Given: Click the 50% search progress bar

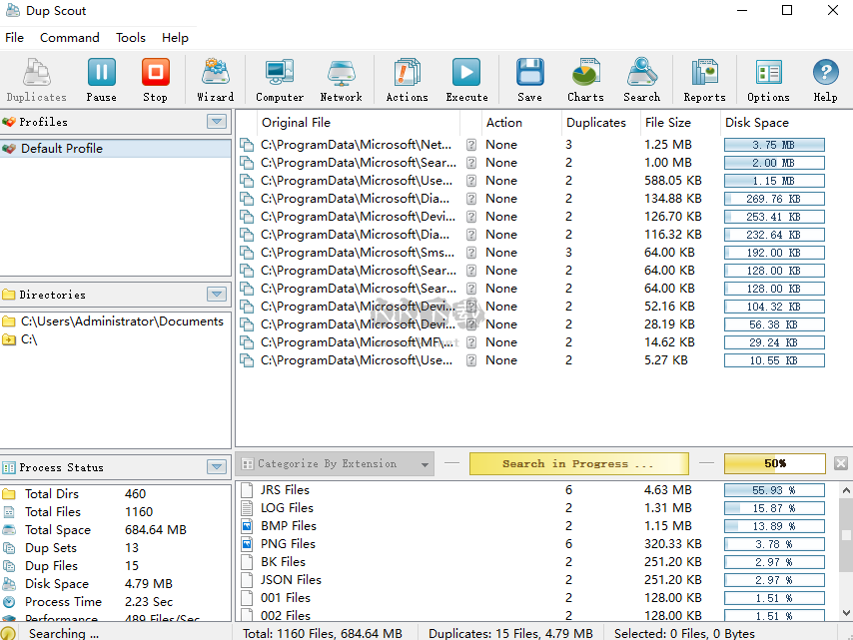Looking at the screenshot, I should (x=775, y=464).
